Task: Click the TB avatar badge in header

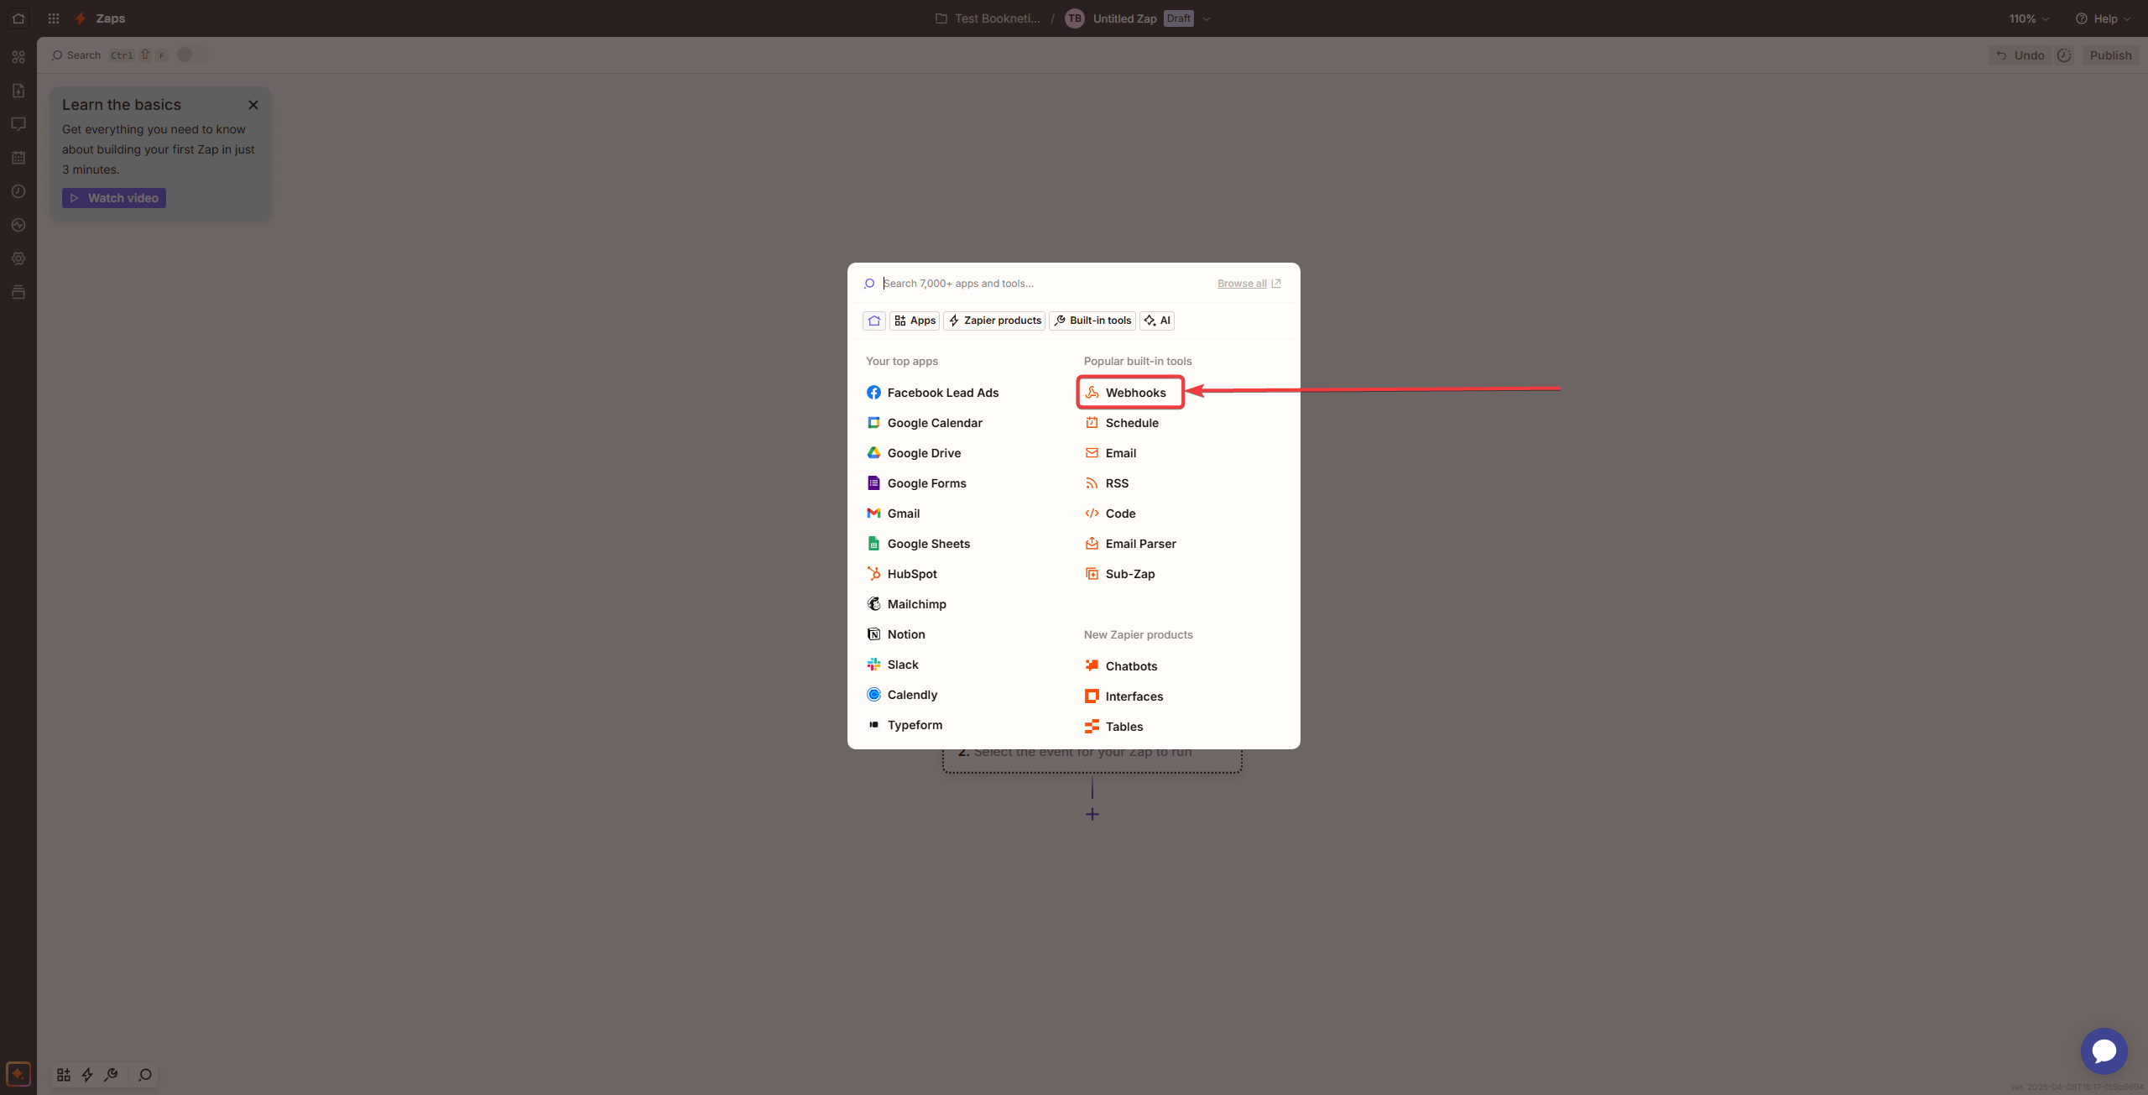Action: tap(1074, 18)
